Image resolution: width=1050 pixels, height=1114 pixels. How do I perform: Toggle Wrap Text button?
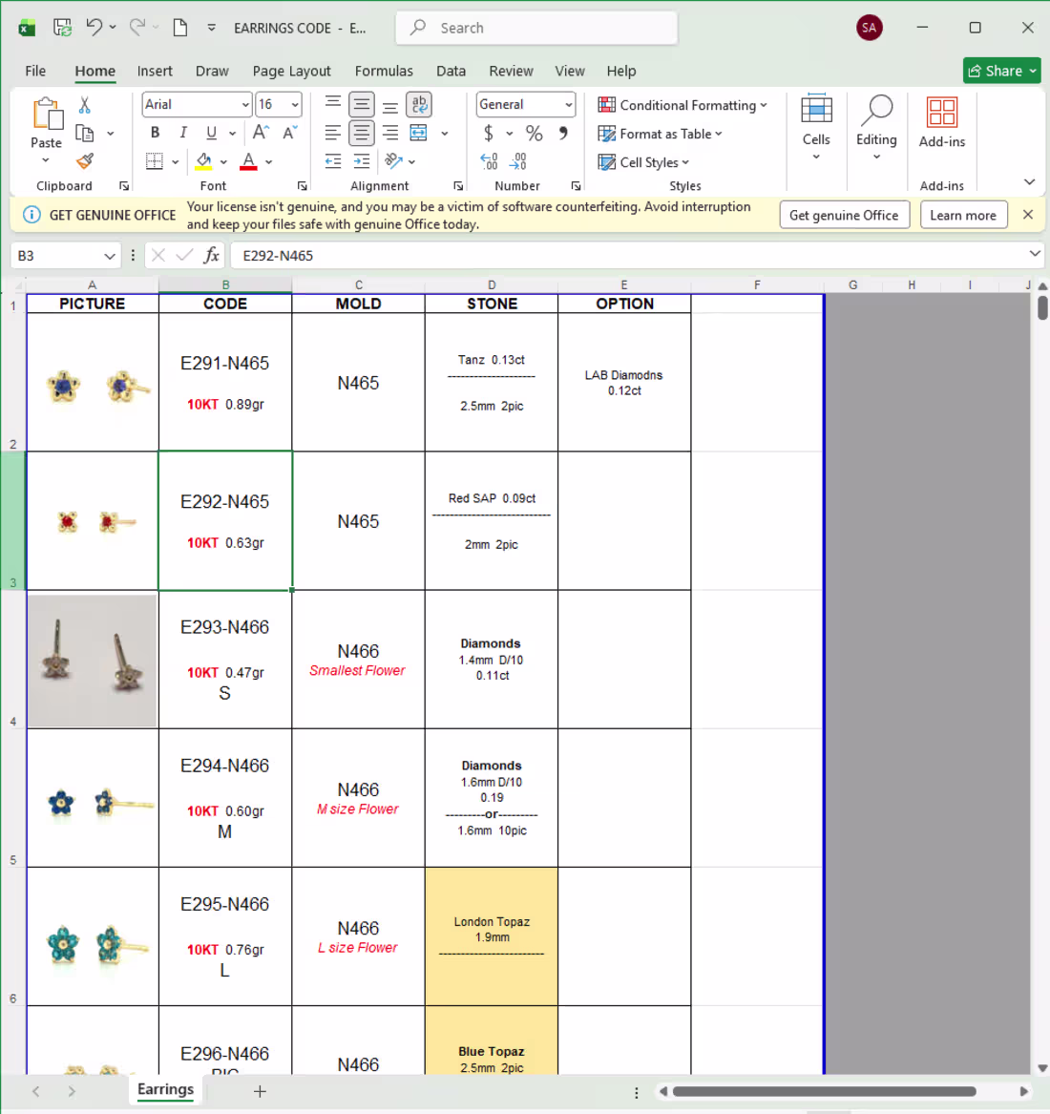pyautogui.click(x=419, y=104)
